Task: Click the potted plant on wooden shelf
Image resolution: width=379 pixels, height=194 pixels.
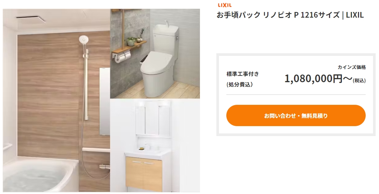Action: tap(132, 41)
